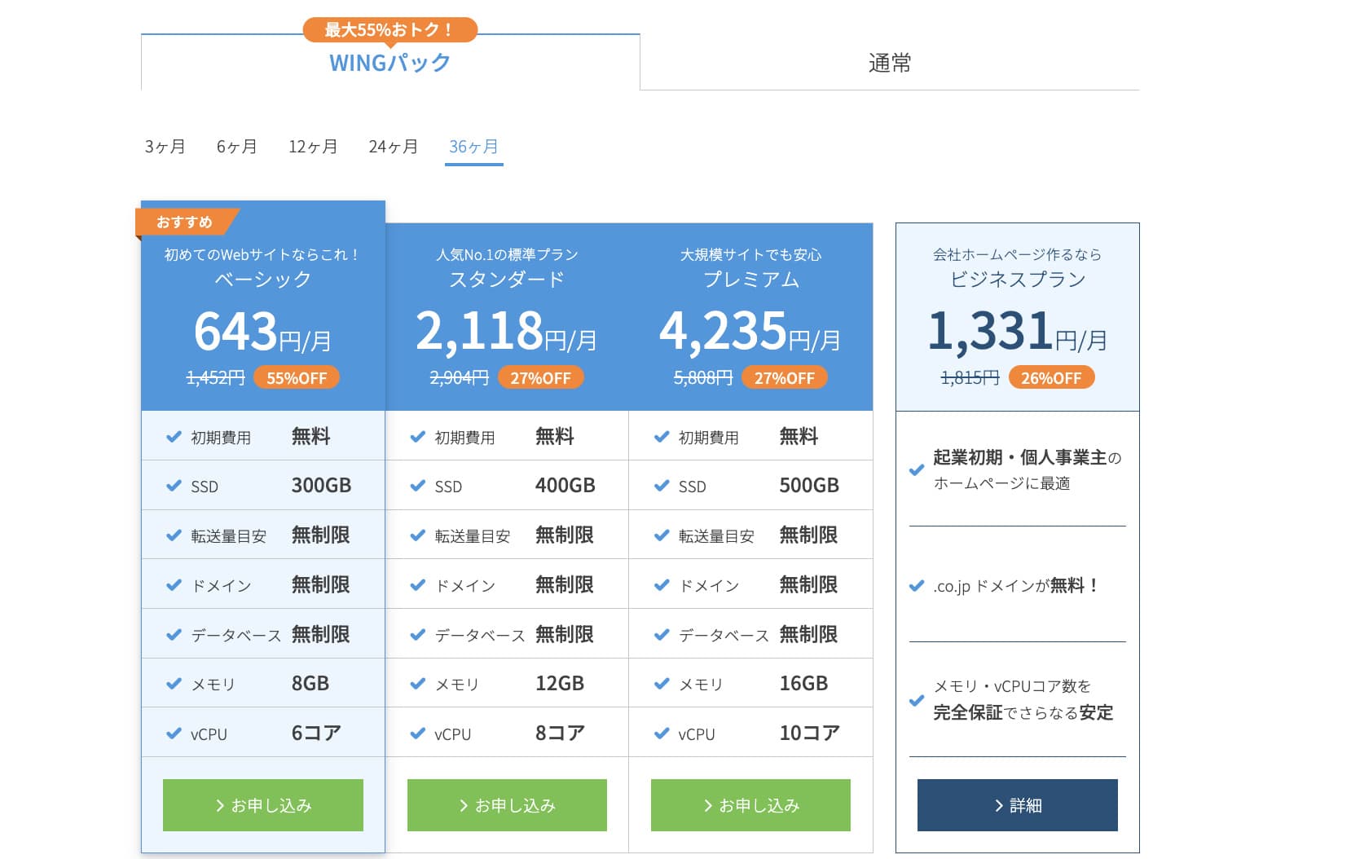Click the checkmark beside ベーシック 転送量目安
Image resolution: width=1351 pixels, height=859 pixels.
click(174, 535)
